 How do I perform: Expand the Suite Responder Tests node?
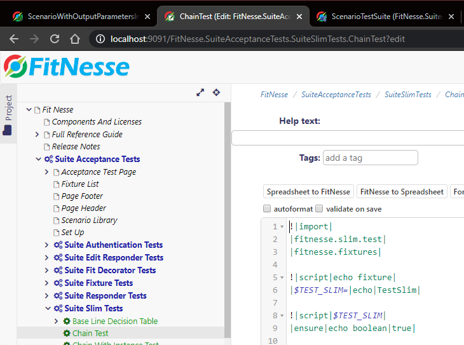46,296
